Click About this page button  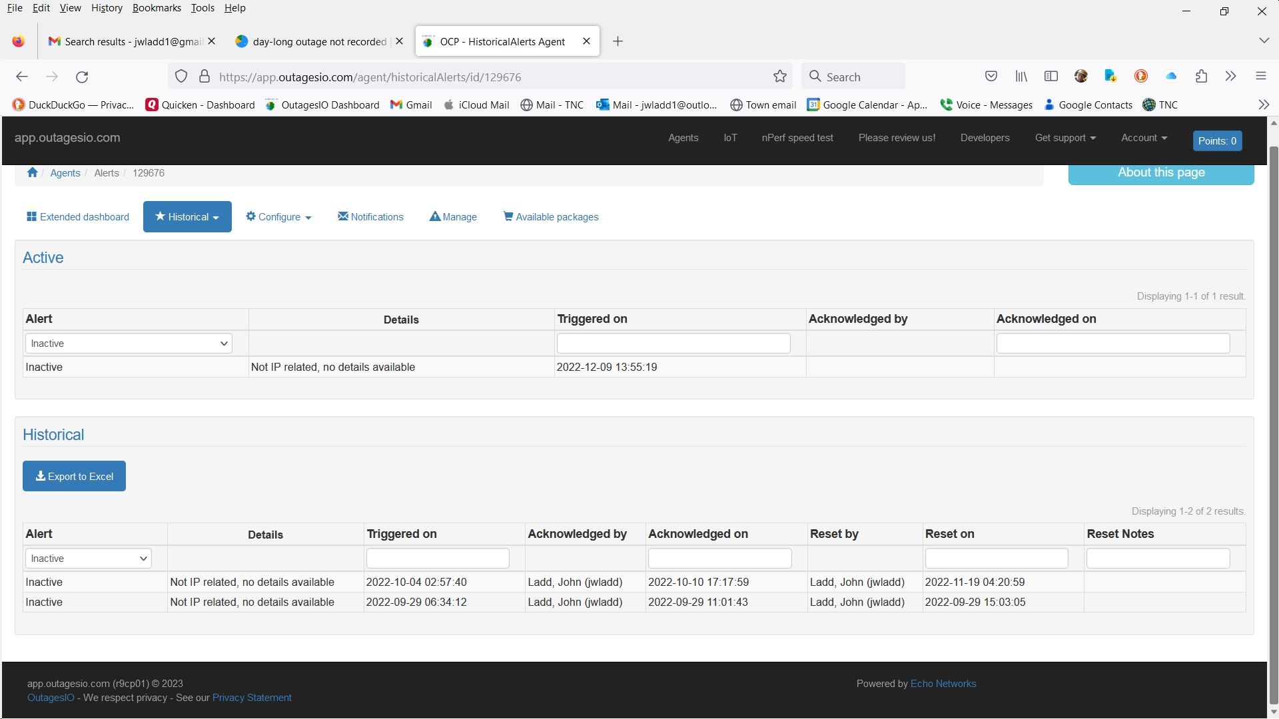coord(1161,173)
